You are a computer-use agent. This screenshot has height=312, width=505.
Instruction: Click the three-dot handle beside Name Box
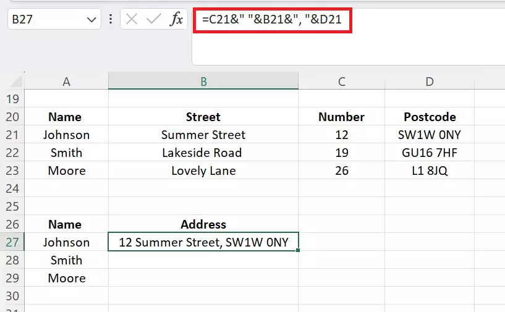[111, 19]
